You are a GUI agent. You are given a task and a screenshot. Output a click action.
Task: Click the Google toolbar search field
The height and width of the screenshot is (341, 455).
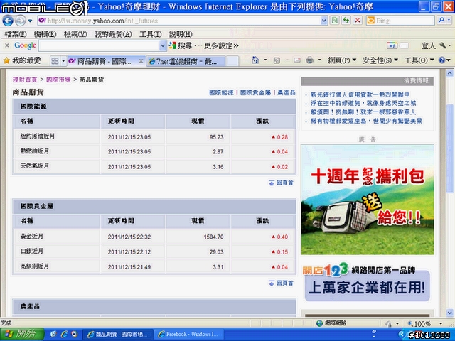(99, 45)
